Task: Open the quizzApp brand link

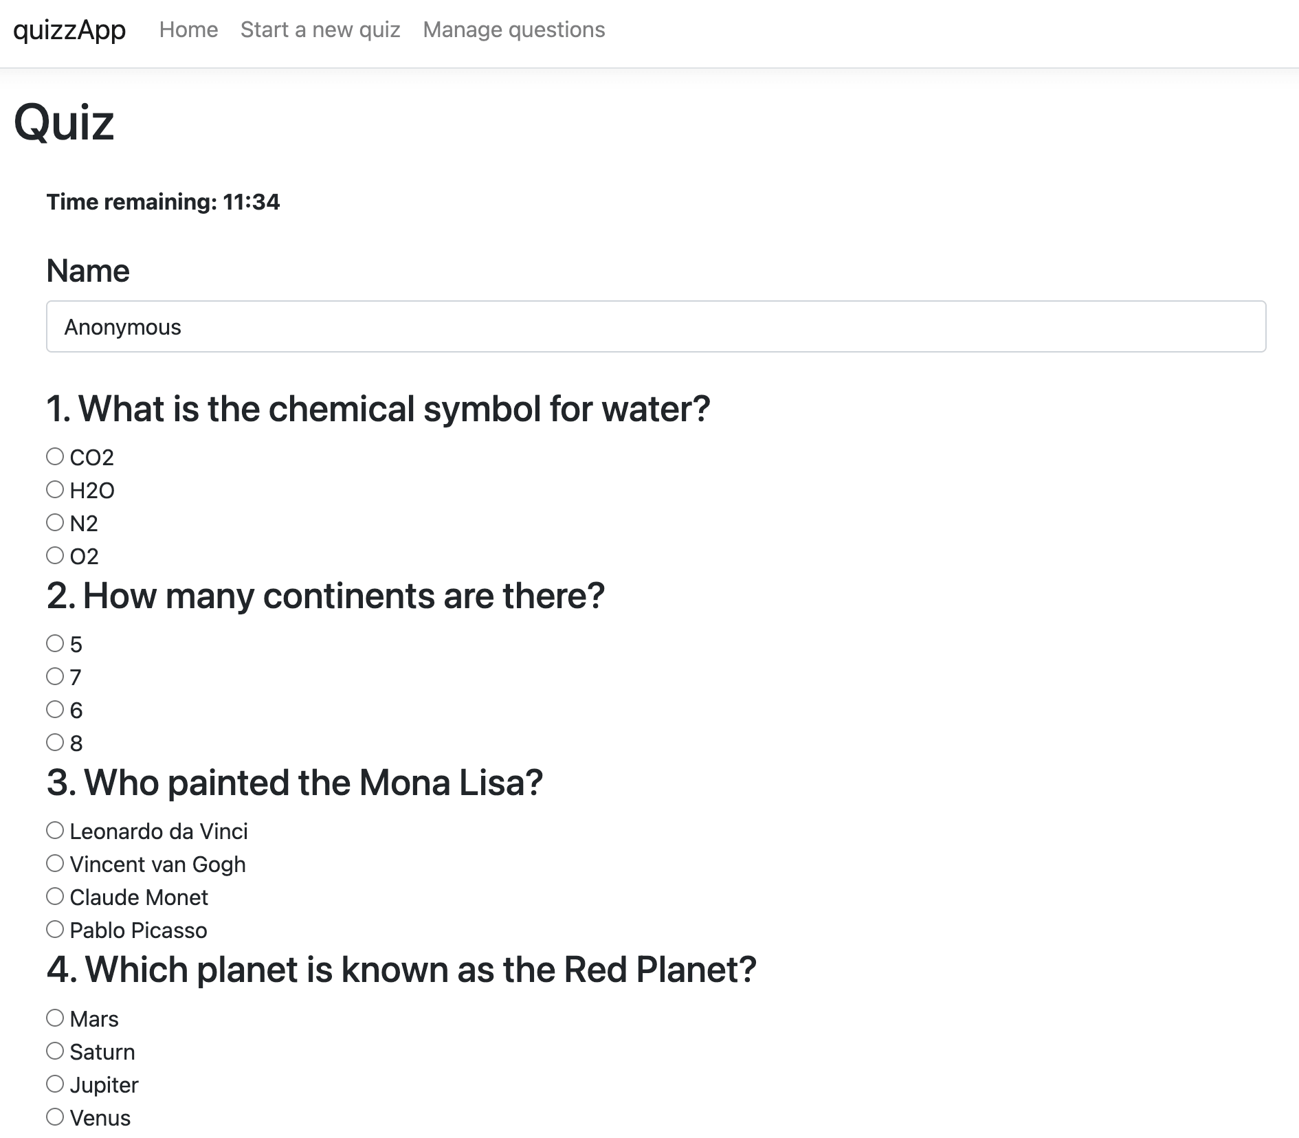Action: (69, 30)
